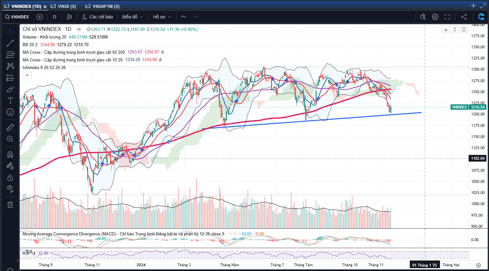The height and width of the screenshot is (271, 489).
Task: Redo the last chart action
Action: (196, 17)
